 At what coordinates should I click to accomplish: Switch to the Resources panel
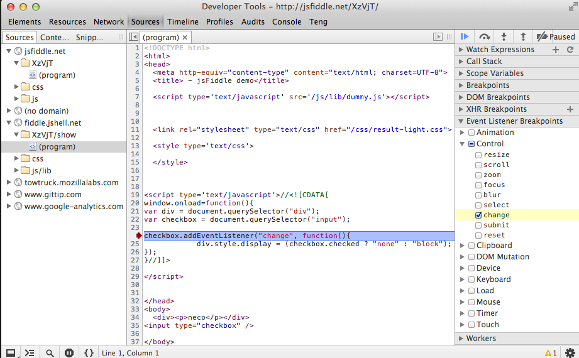pyautogui.click(x=67, y=22)
